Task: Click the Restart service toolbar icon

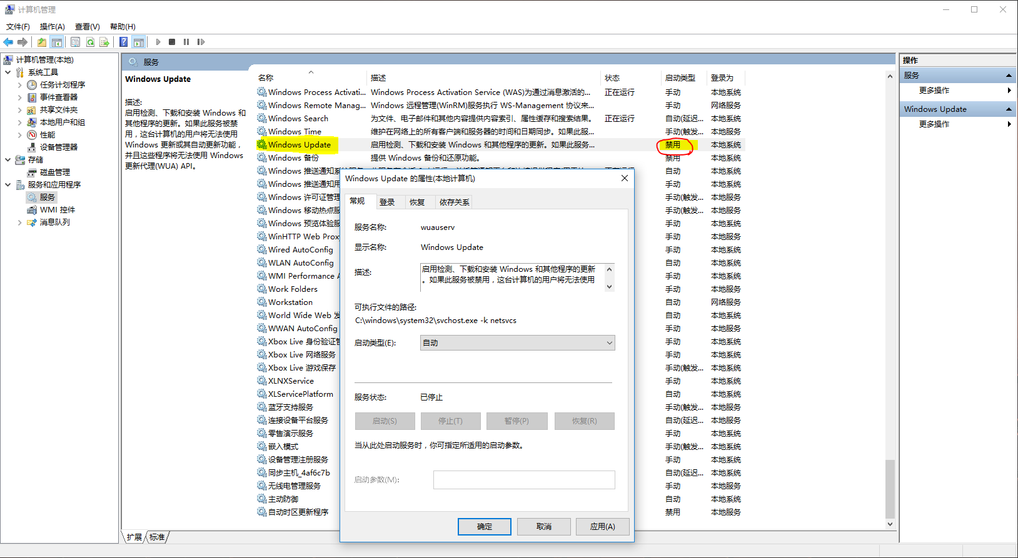Action: (x=201, y=42)
